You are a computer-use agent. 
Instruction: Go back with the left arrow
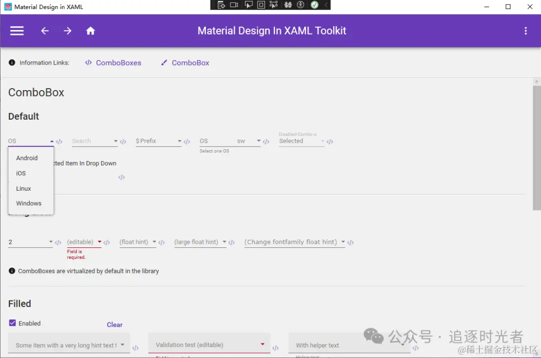tap(45, 31)
